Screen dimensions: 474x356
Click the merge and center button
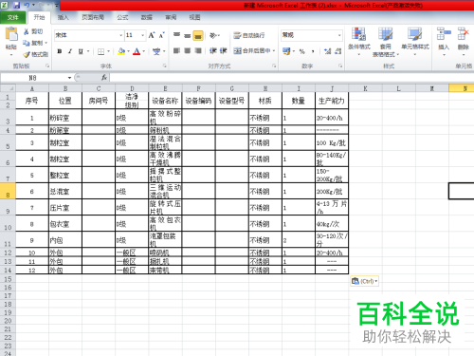252,50
